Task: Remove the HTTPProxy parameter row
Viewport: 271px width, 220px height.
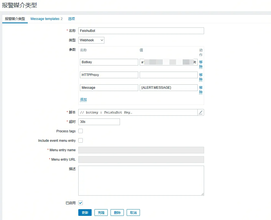Action: tap(201, 77)
